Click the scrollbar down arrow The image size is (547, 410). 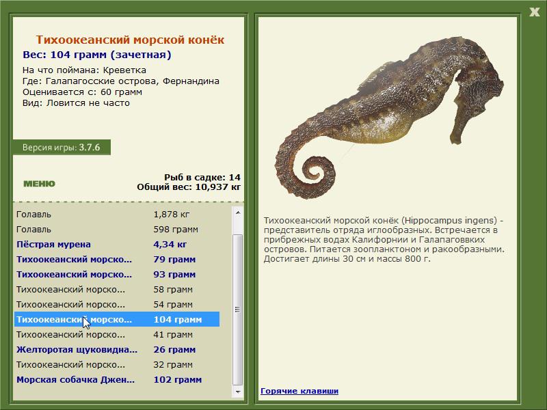[x=238, y=392]
